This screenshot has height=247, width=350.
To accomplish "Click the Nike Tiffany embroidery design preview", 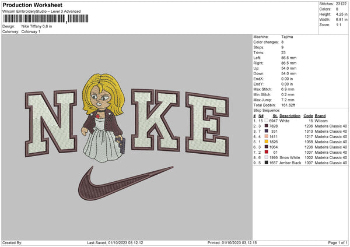I will pos(127,137).
